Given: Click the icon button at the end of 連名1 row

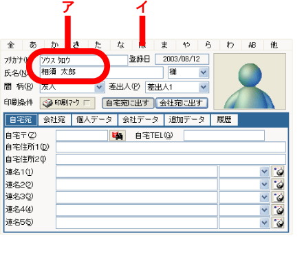Looking at the screenshot, I should (278, 172).
